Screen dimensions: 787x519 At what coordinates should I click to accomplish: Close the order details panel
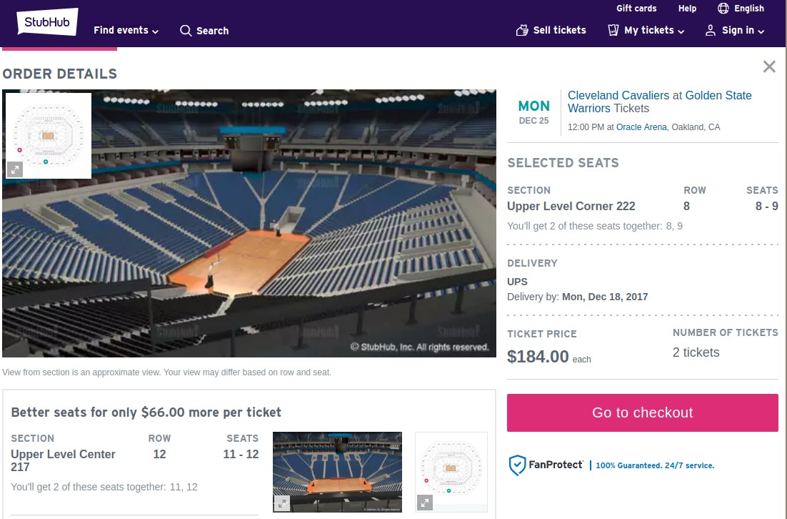coord(769,66)
